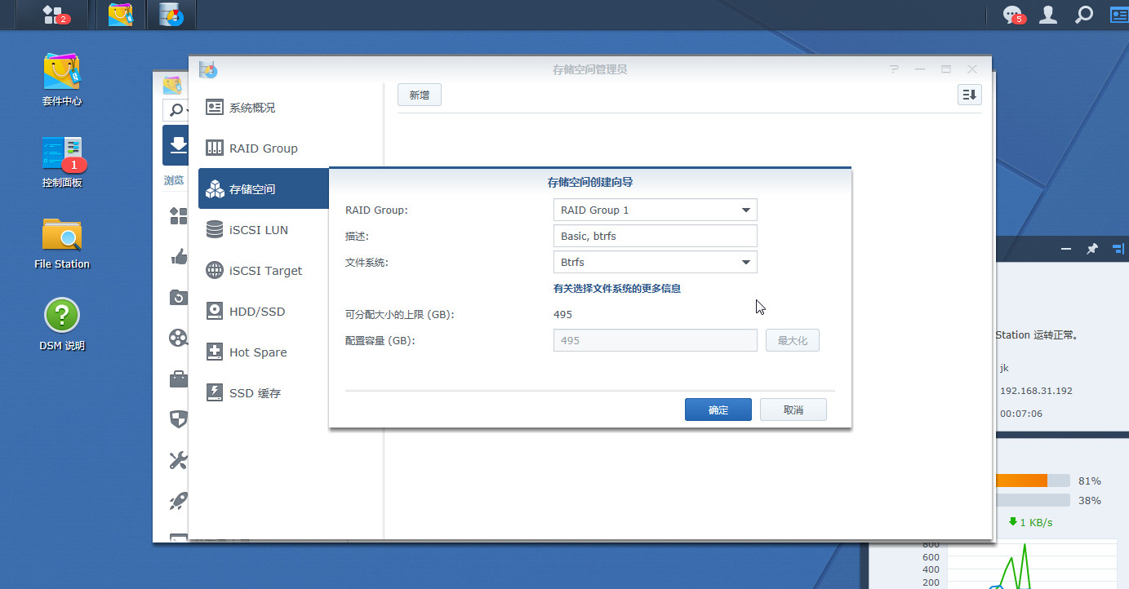Select the RAID Group sidebar item
The image size is (1129, 589).
pyautogui.click(x=263, y=148)
